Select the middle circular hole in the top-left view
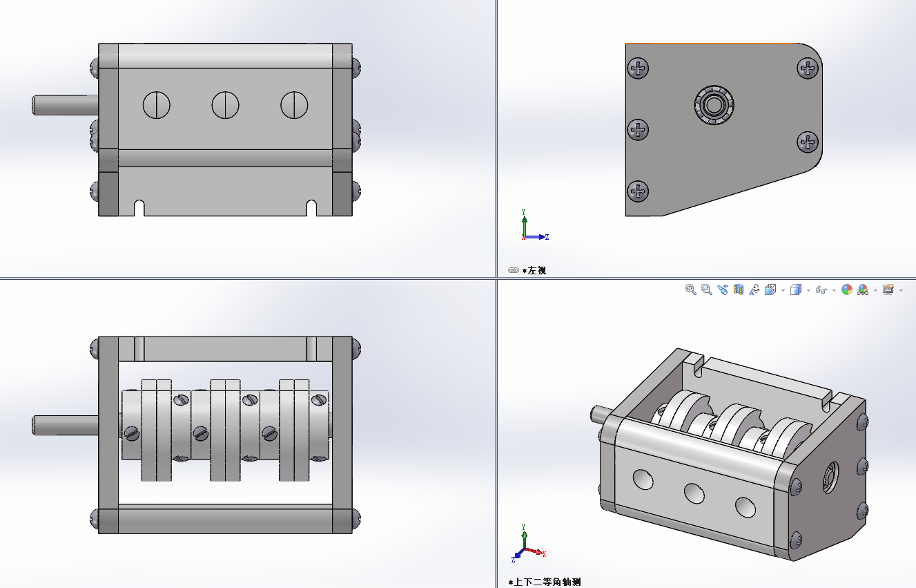Screen dimensions: 916x588 coord(225,105)
